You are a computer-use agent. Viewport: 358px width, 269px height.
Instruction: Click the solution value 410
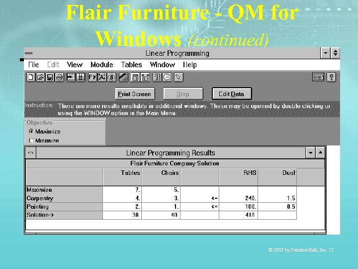(x=239, y=215)
